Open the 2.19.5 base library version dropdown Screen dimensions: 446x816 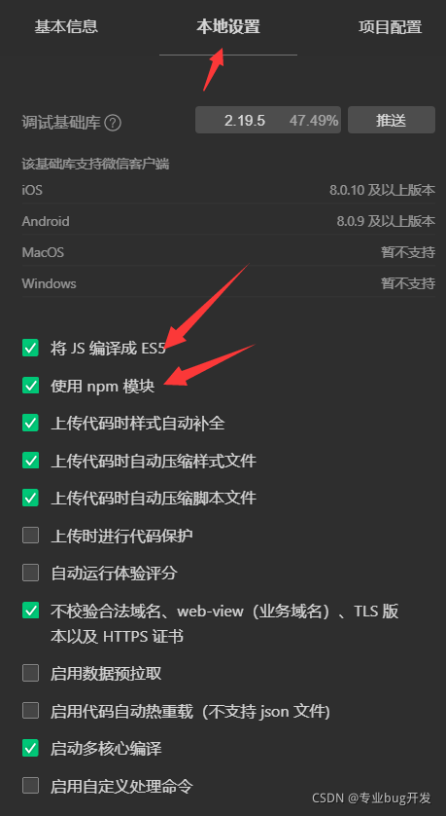pos(268,120)
